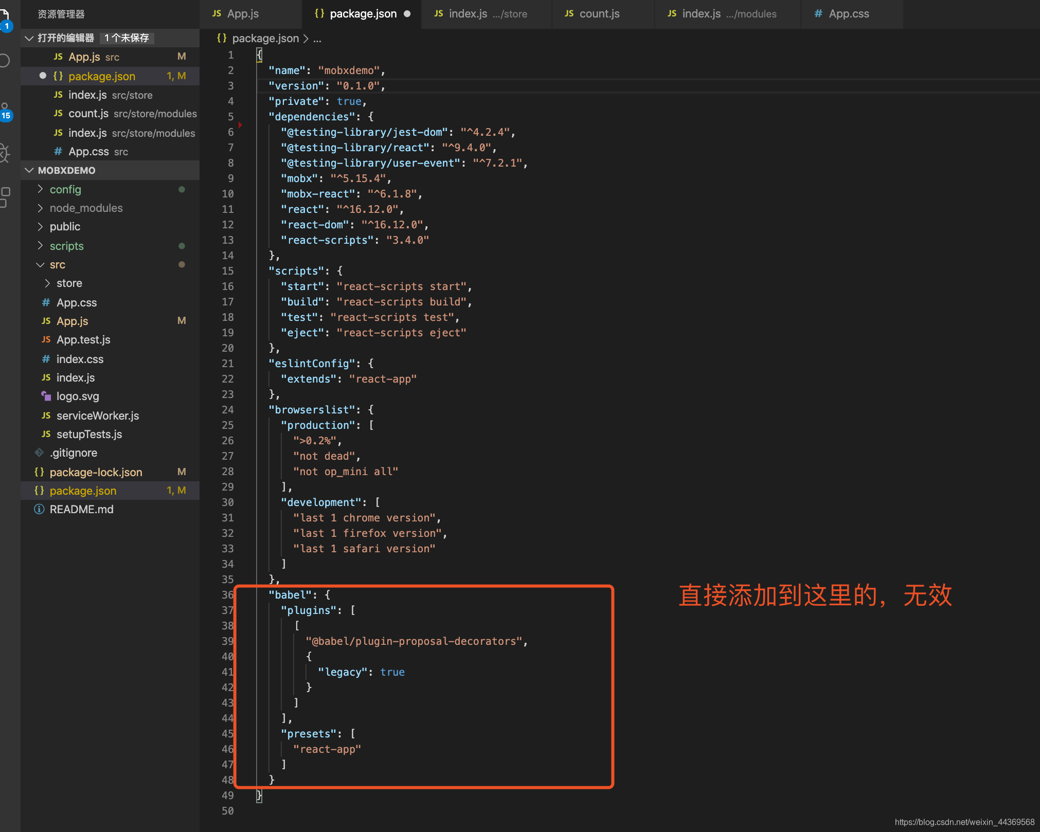Switch to the App.js tab
This screenshot has height=832, width=1040.
[250, 14]
